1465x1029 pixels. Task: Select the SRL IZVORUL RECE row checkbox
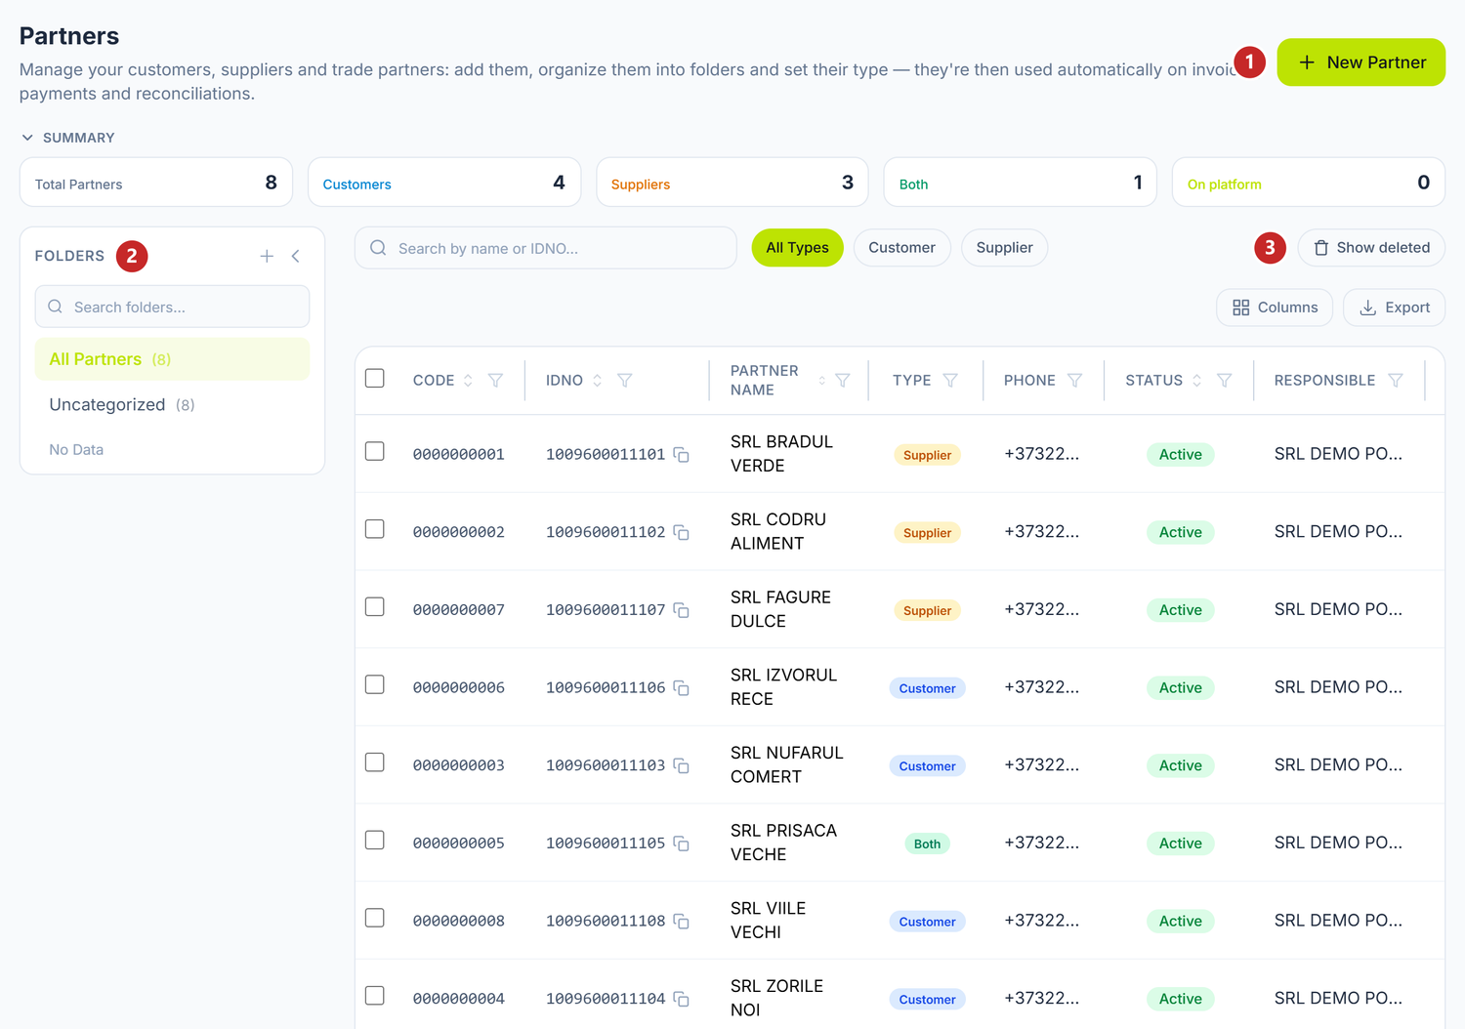pos(375,684)
